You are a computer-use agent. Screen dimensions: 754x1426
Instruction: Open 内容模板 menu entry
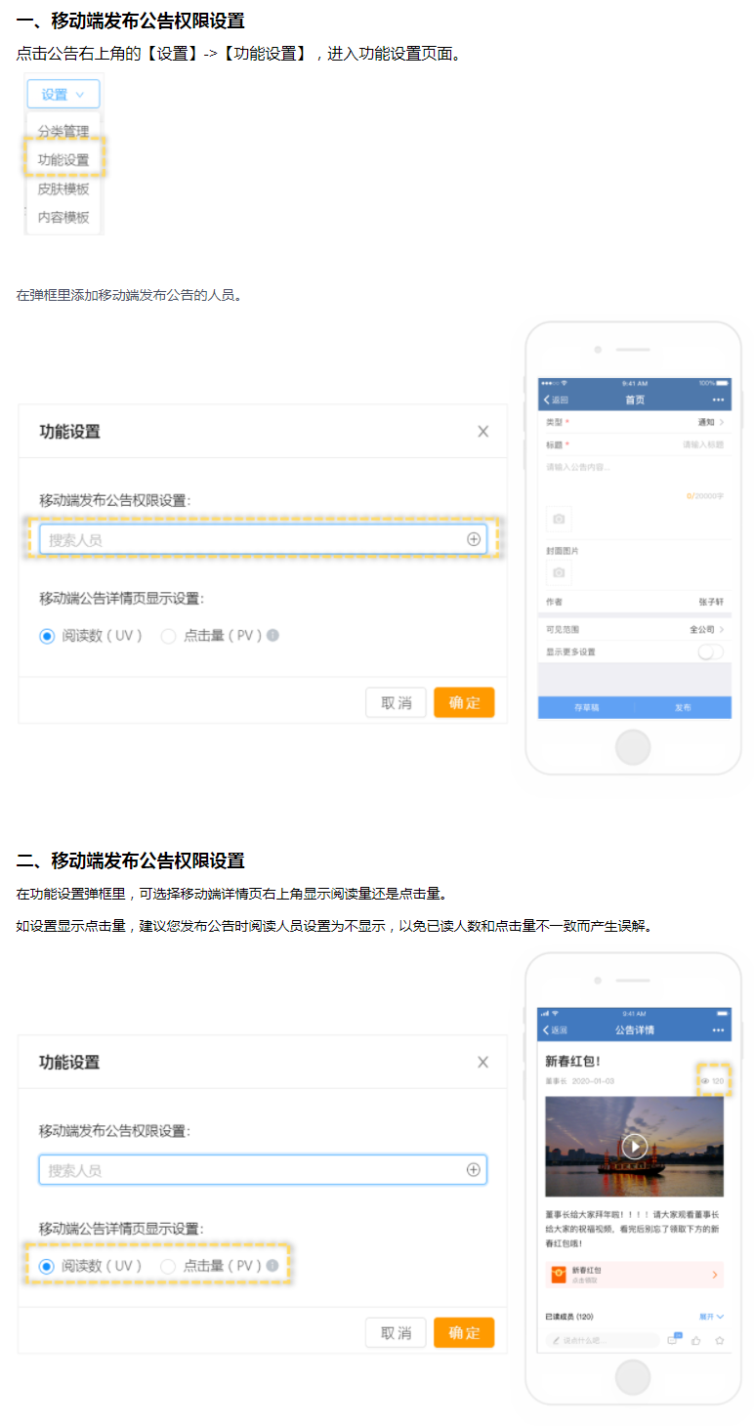(x=63, y=217)
